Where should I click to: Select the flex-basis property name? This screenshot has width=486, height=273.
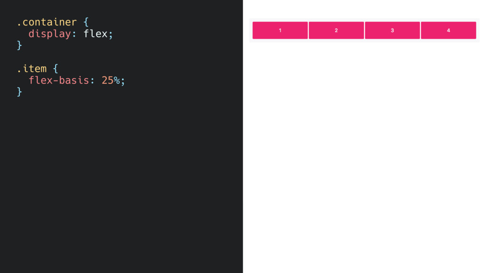pos(59,80)
